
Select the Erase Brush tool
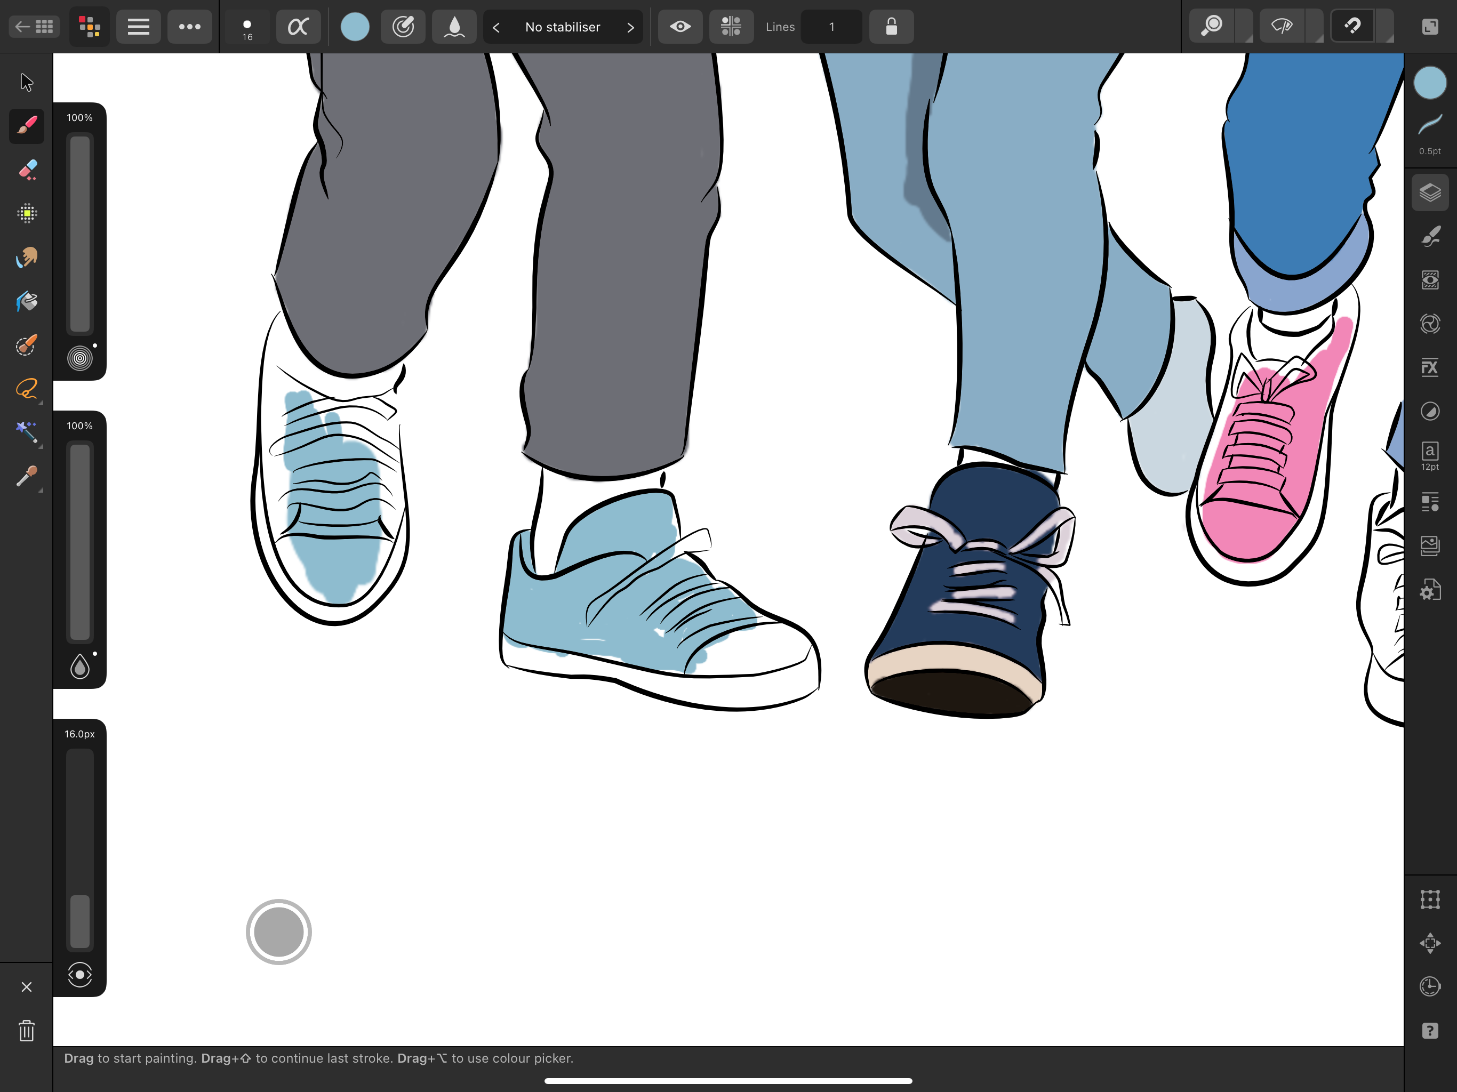pyautogui.click(x=26, y=170)
